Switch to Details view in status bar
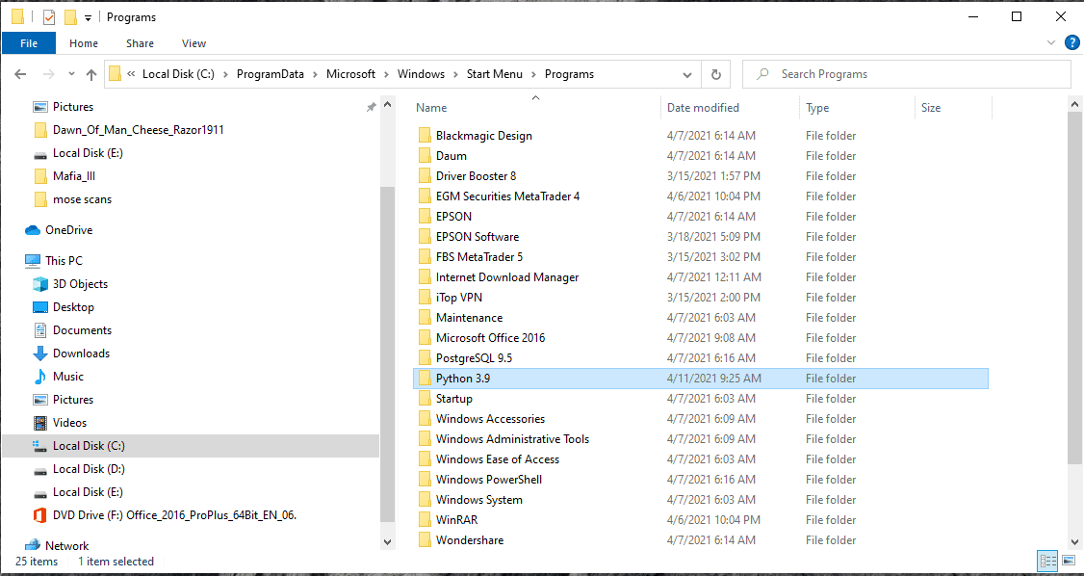The width and height of the screenshot is (1084, 576). point(1047,561)
